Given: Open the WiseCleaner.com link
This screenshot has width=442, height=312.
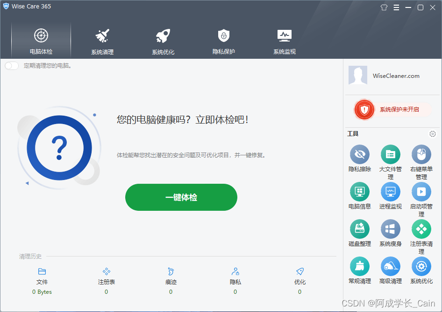Looking at the screenshot, I should (396, 76).
